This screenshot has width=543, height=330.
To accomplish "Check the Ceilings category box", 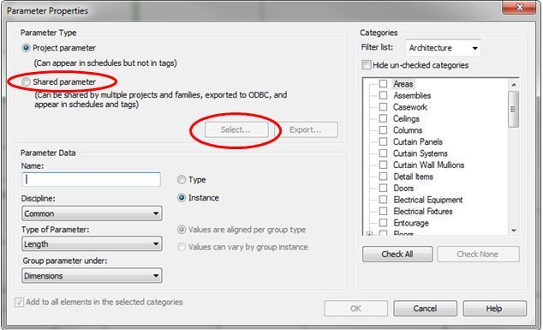I will [383, 118].
